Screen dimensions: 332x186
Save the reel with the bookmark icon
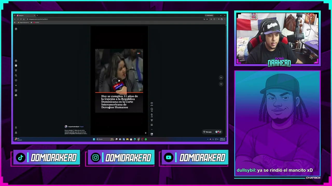[x=152, y=125]
